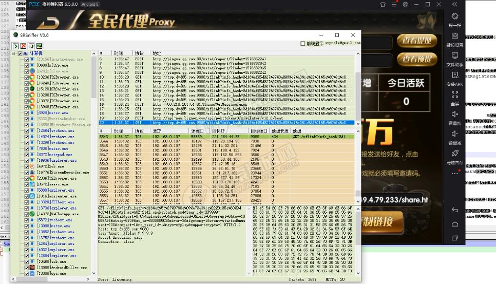496x284 pixels.
Task: Select [8372]notepad.exe in process tree
Action: point(54,155)
